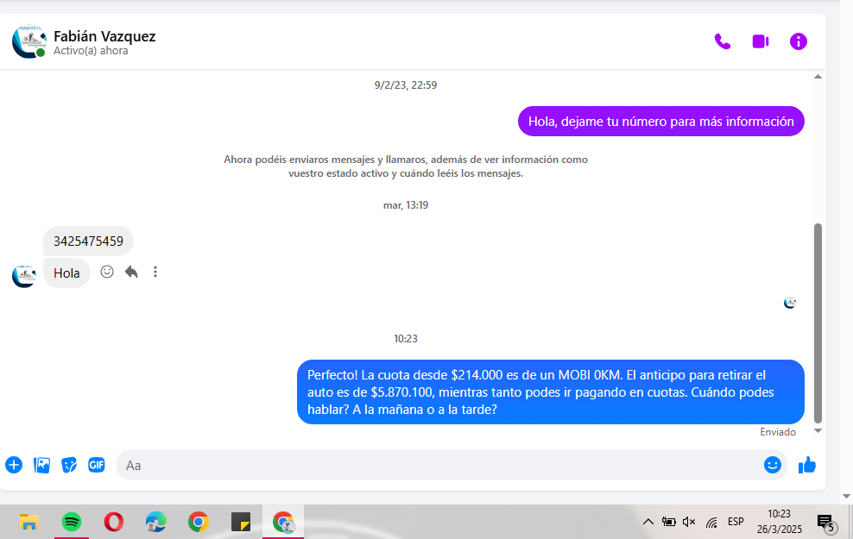This screenshot has width=853, height=539.
Task: Toggle mute on system volume icon
Action: pos(689,522)
